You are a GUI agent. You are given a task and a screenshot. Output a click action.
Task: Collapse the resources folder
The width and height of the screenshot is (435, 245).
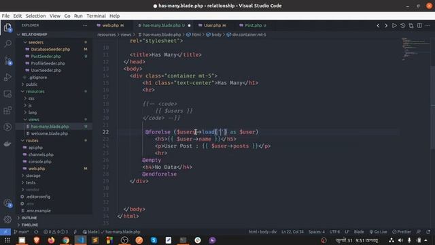35,91
